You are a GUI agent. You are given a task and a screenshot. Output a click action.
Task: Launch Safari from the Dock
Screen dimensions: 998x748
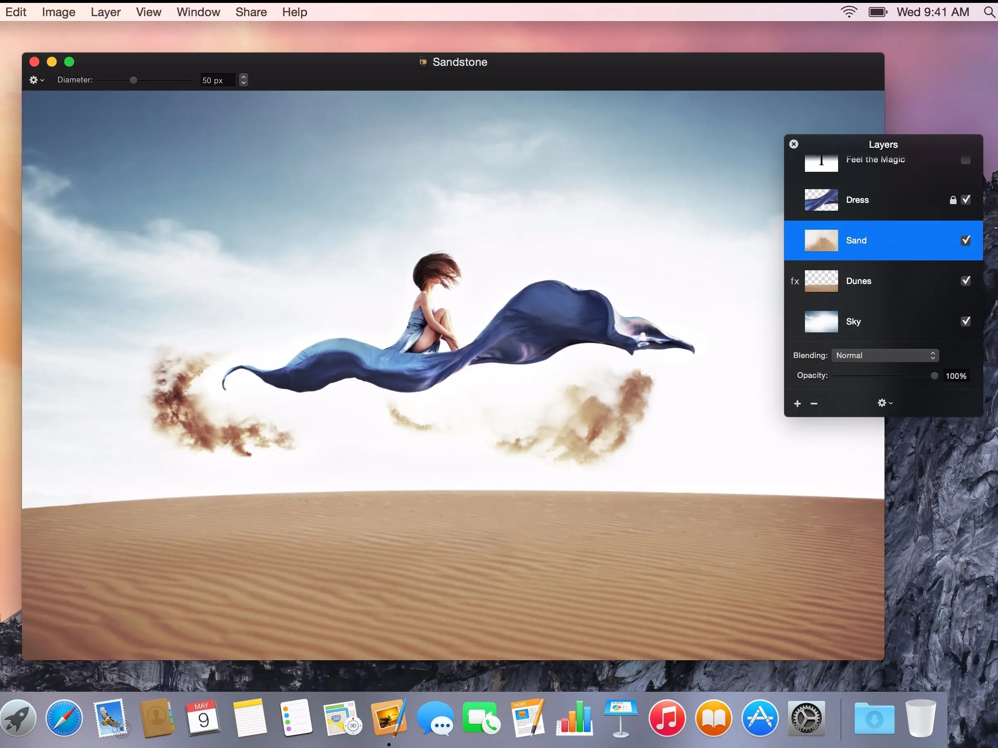(x=64, y=718)
